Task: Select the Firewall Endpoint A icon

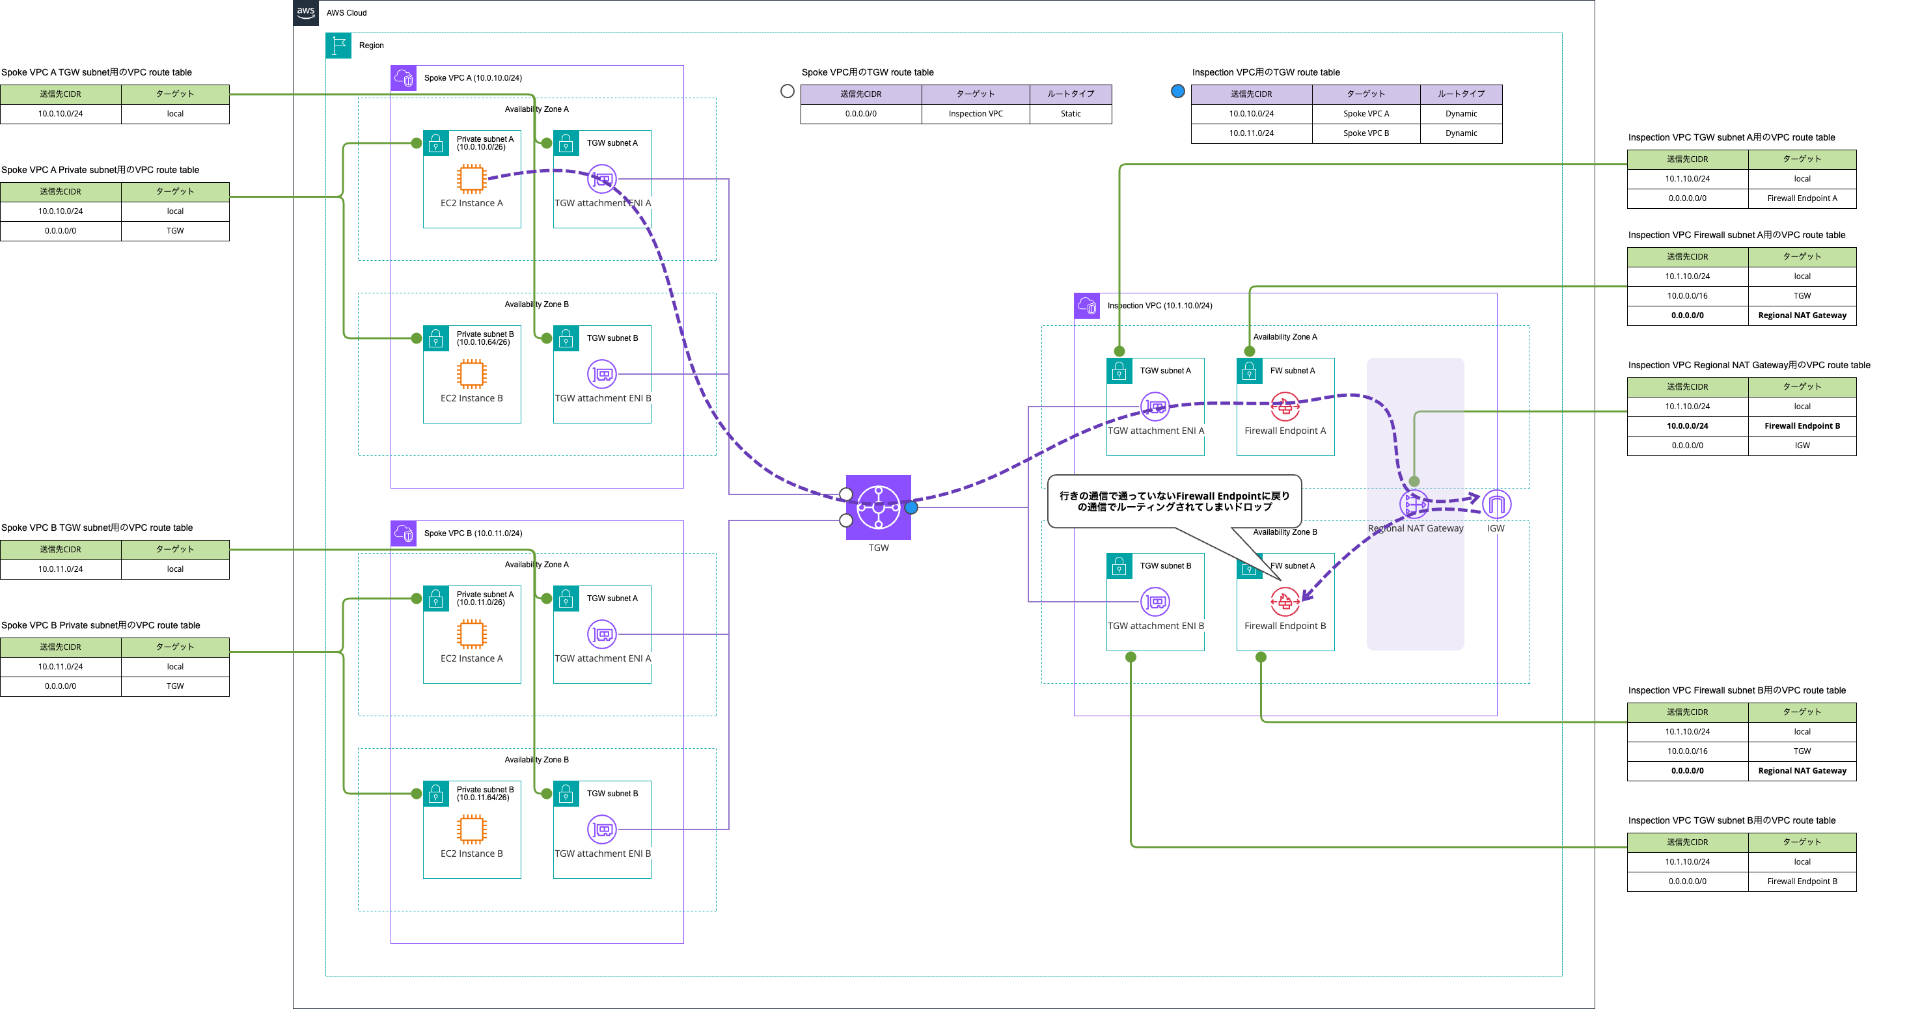Action: tap(1285, 407)
